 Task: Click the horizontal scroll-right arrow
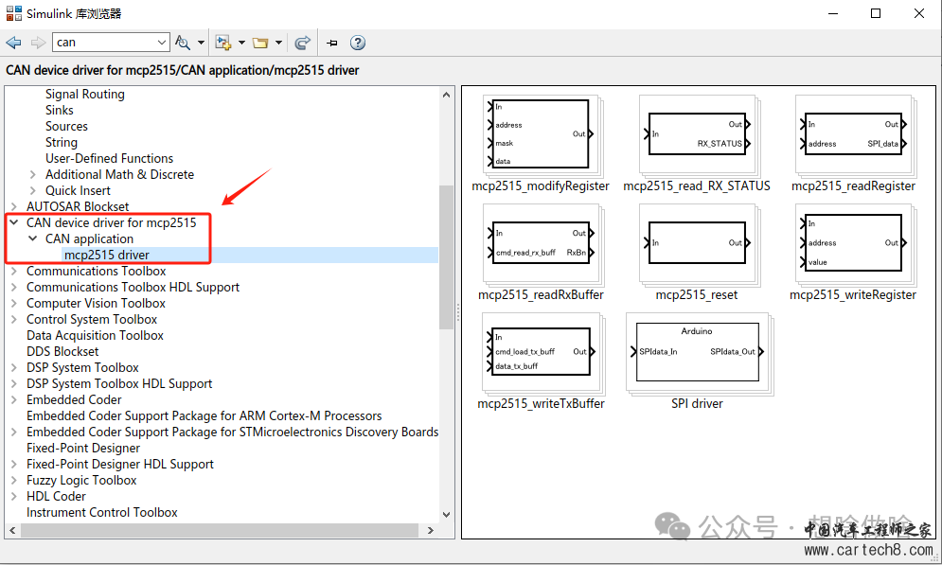tap(430, 530)
